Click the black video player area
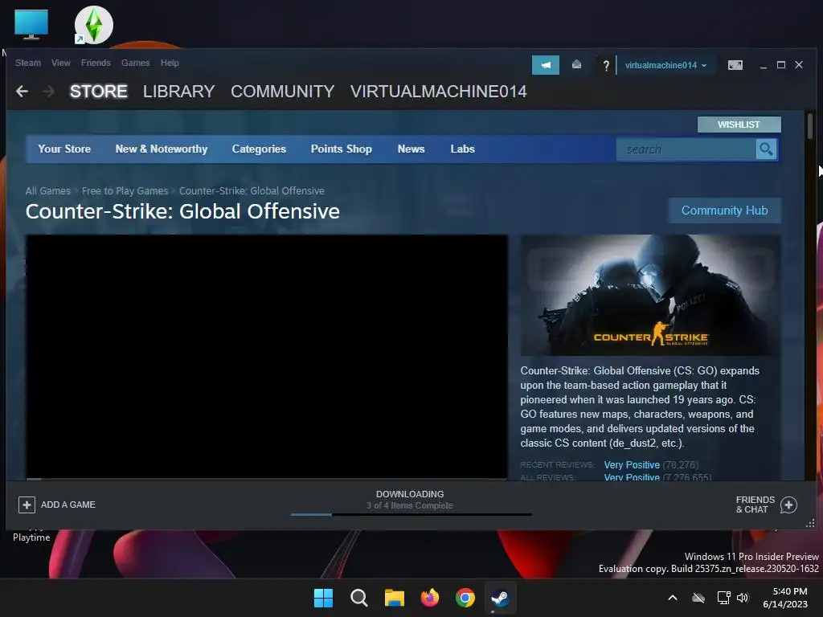The height and width of the screenshot is (617, 823). tap(267, 356)
